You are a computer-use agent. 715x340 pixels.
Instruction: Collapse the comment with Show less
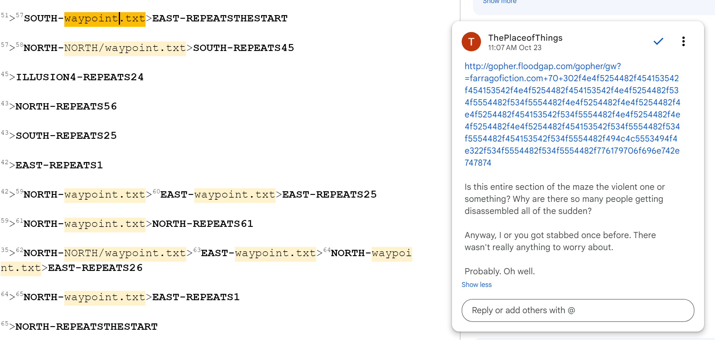click(476, 284)
